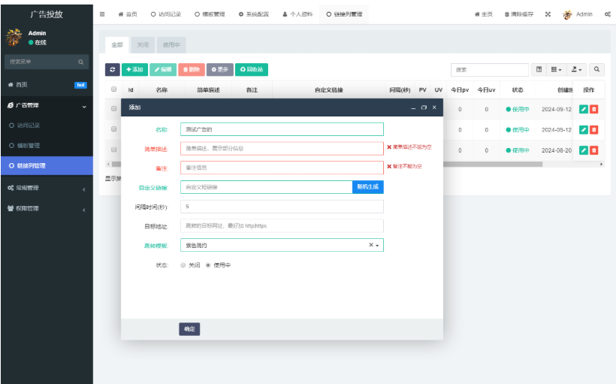Screen dimensions: 616x384
Task: Open 访问记录 in the sidebar
Action: pos(47,125)
